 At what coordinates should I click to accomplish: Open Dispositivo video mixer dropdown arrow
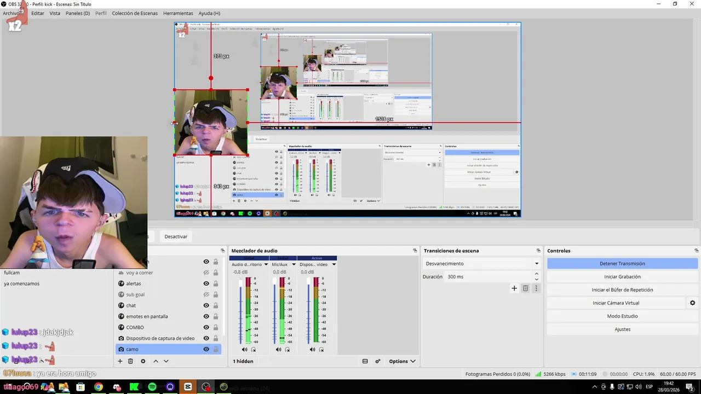(334, 264)
